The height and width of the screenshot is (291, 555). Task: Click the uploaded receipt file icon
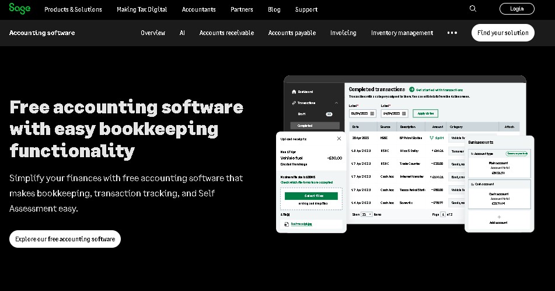[287, 224]
